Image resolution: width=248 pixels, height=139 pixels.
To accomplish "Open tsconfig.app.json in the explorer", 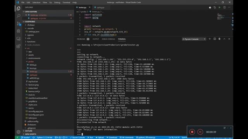I will 36,111.
